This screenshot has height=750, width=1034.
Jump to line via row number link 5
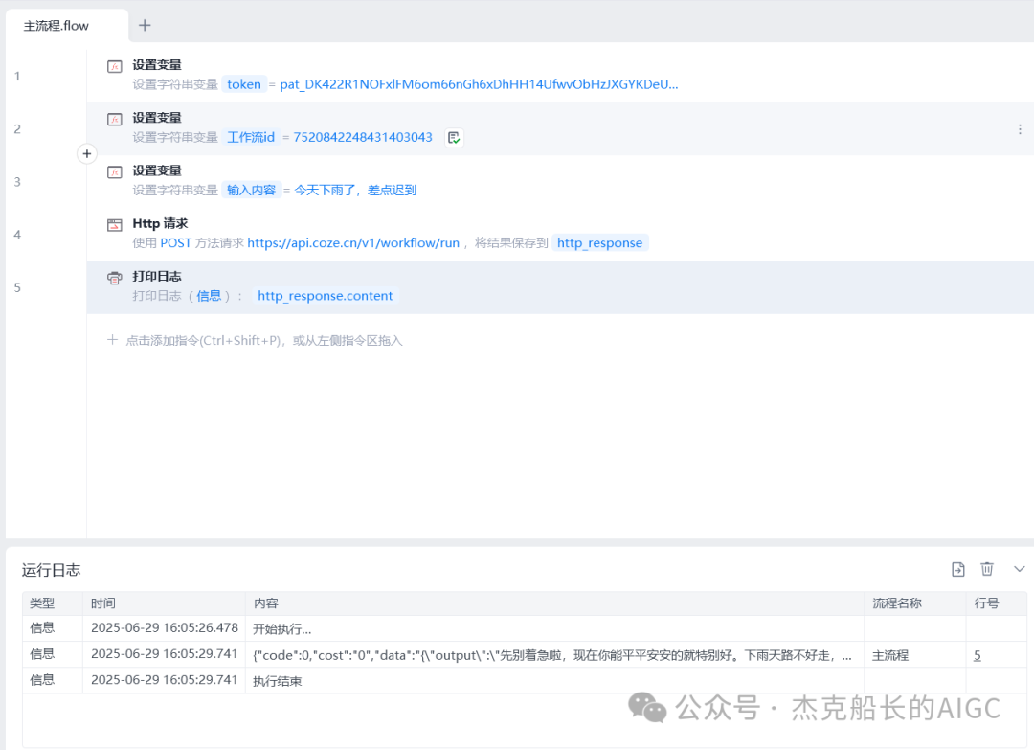[978, 655]
